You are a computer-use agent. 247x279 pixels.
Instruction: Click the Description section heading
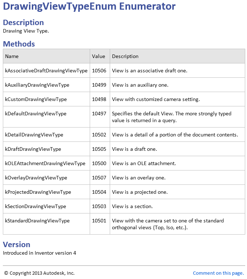23,22
